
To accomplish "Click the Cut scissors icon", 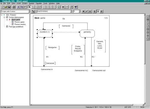I will [18, 7].
